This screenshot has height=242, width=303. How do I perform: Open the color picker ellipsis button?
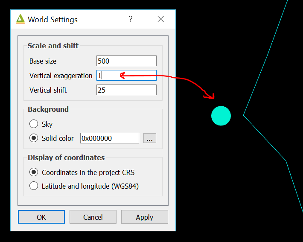tap(150, 138)
